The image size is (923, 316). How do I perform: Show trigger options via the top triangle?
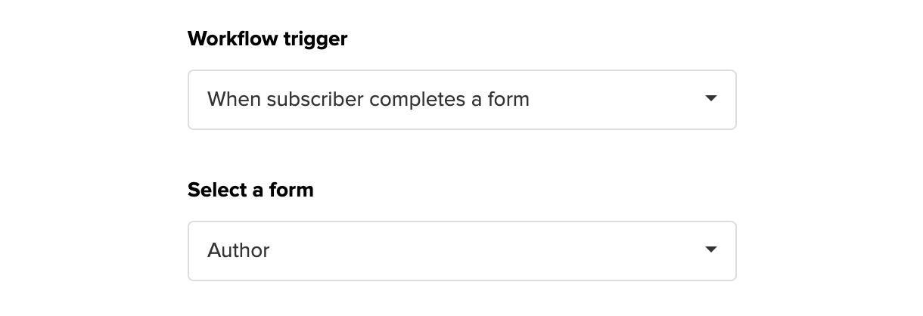tap(710, 99)
